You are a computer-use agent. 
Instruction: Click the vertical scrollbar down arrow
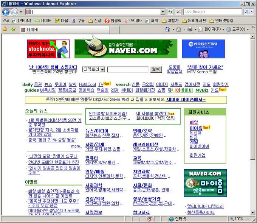click(x=252, y=213)
